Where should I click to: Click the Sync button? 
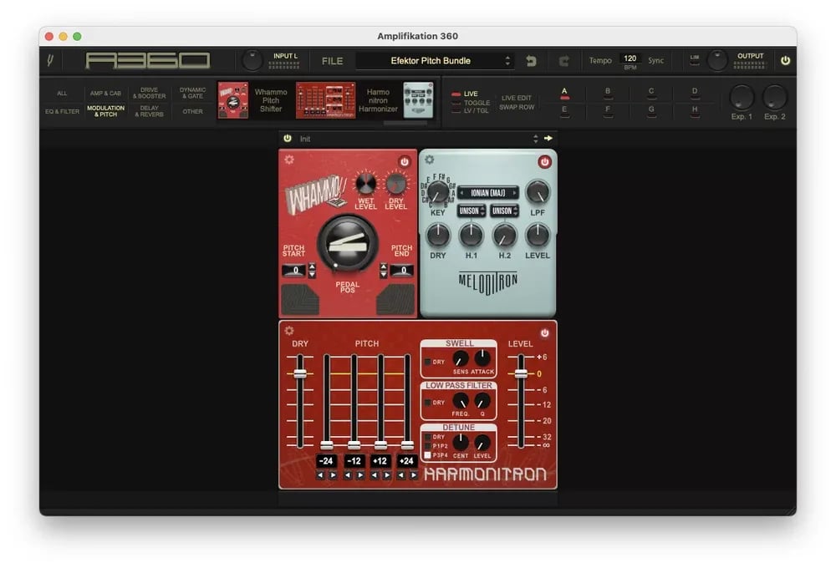(655, 60)
